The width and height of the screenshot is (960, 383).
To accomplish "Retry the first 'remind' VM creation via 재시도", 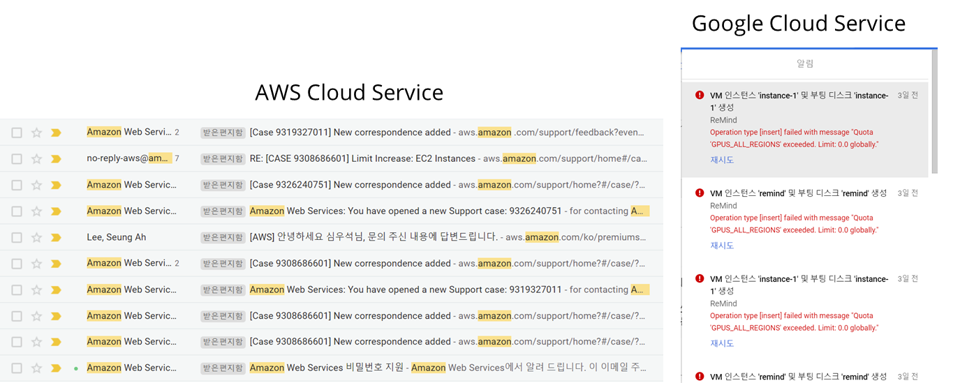I will [x=722, y=246].
